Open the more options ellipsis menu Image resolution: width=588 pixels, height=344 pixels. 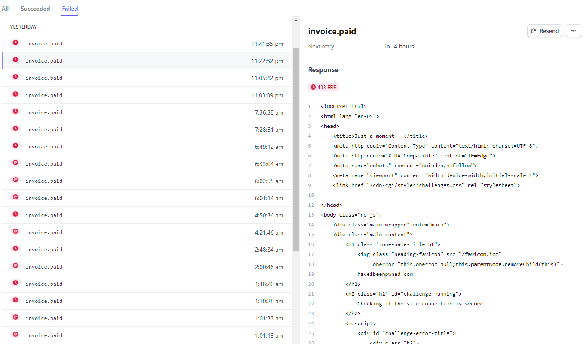pos(574,31)
